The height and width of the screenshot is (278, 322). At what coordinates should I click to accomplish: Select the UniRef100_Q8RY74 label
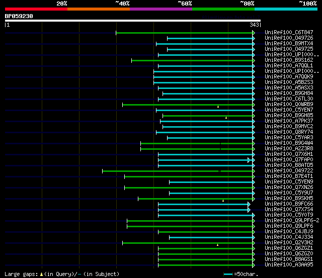coord(289,132)
